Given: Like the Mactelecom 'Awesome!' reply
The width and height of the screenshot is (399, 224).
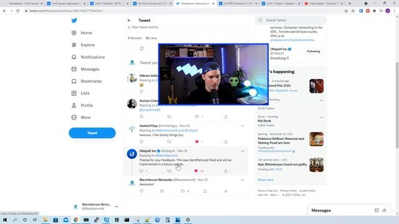Looking at the screenshot, I should (x=183, y=191).
